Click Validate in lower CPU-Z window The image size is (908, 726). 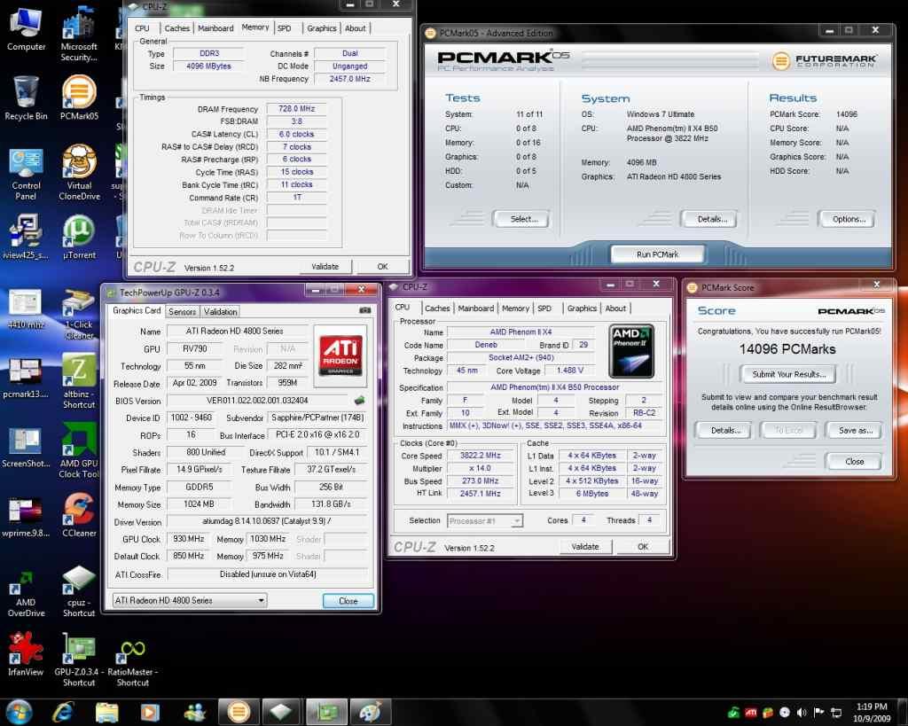click(585, 547)
